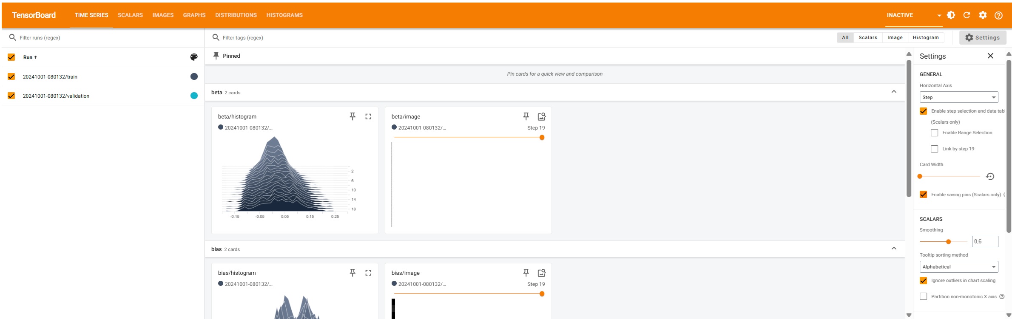Pin the beta/image card
Image resolution: width=1012 pixels, height=319 pixels.
(x=526, y=116)
